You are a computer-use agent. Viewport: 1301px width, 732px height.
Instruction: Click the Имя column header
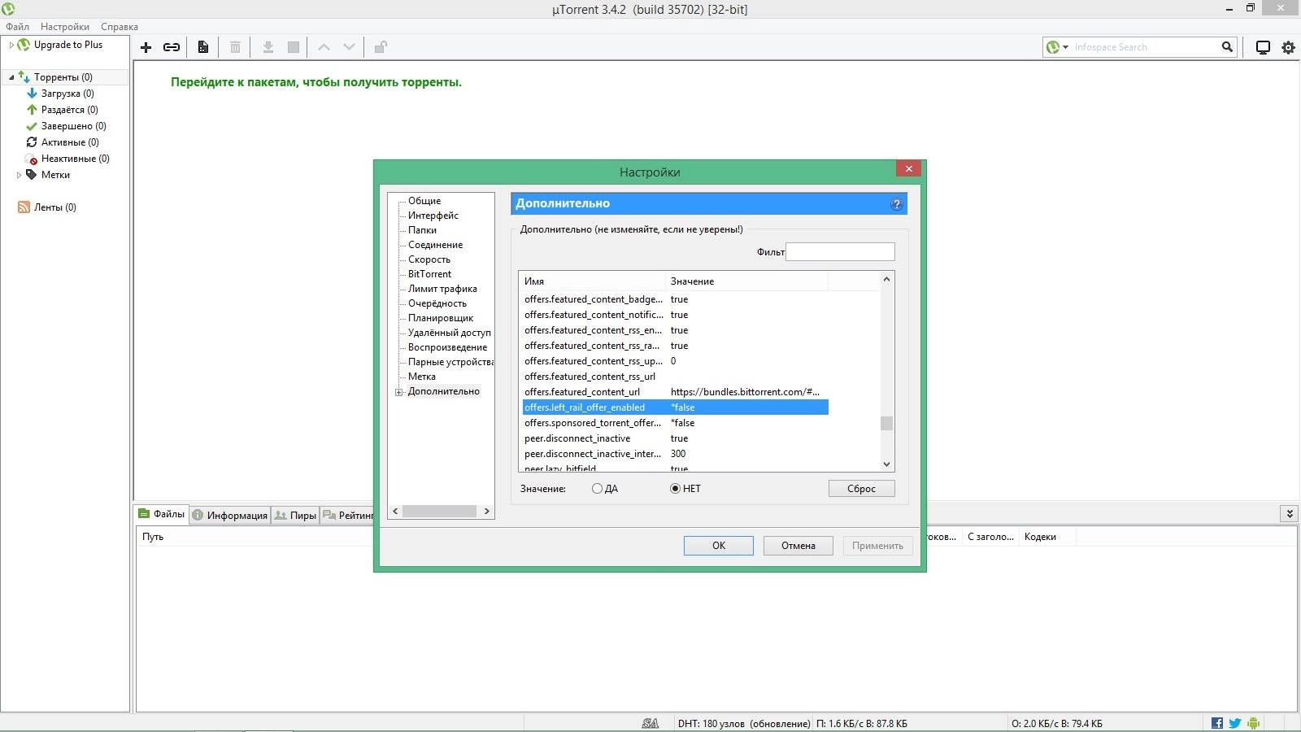click(x=592, y=281)
